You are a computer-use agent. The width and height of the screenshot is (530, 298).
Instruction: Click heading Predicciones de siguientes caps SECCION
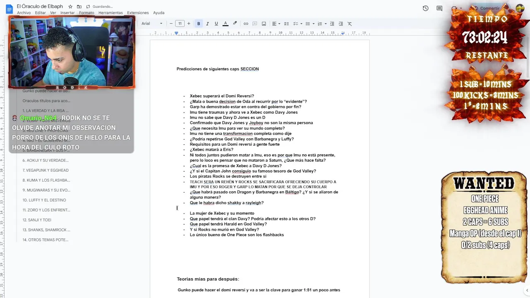tap(218, 69)
